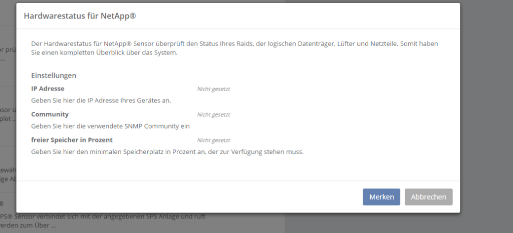Image resolution: width=513 pixels, height=233 pixels.
Task: Click dialog title 'Hardwarestatus für NetApp®'
Action: pos(80,16)
